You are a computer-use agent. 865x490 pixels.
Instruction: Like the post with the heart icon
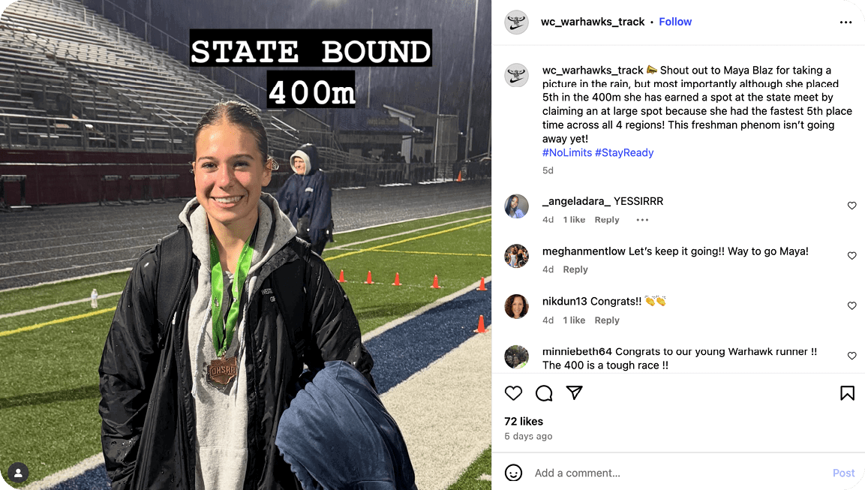point(513,393)
